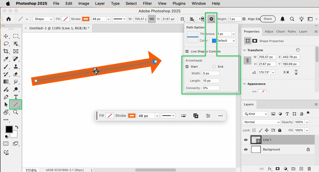Open the path Color Default dropdown
This screenshot has height=172, width=319.
click(x=223, y=41)
